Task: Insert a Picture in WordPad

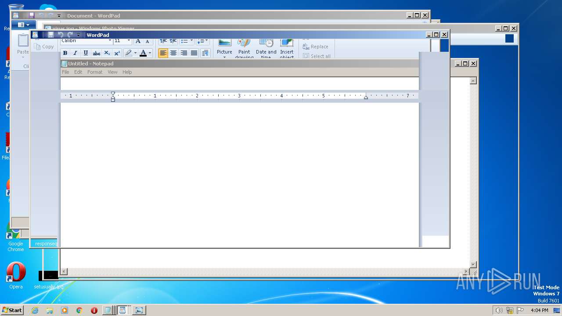Action: tap(224, 48)
